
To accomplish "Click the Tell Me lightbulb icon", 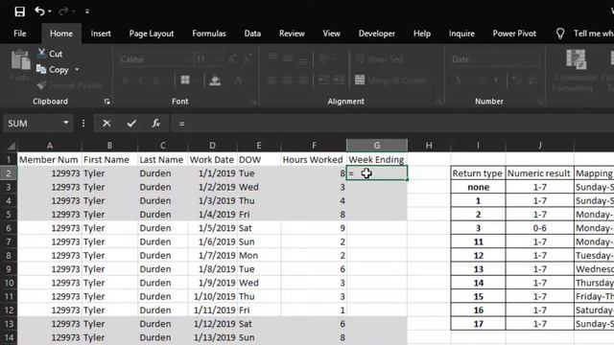I will coord(560,34).
